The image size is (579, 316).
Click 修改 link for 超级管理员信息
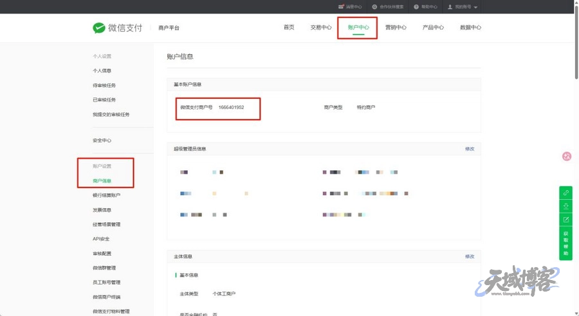click(470, 148)
